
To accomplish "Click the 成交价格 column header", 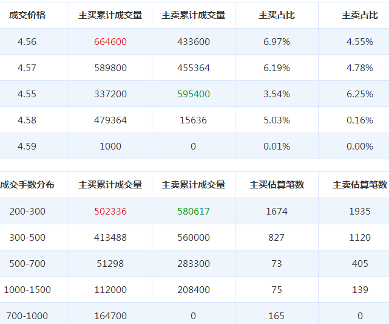I will (x=27, y=15).
